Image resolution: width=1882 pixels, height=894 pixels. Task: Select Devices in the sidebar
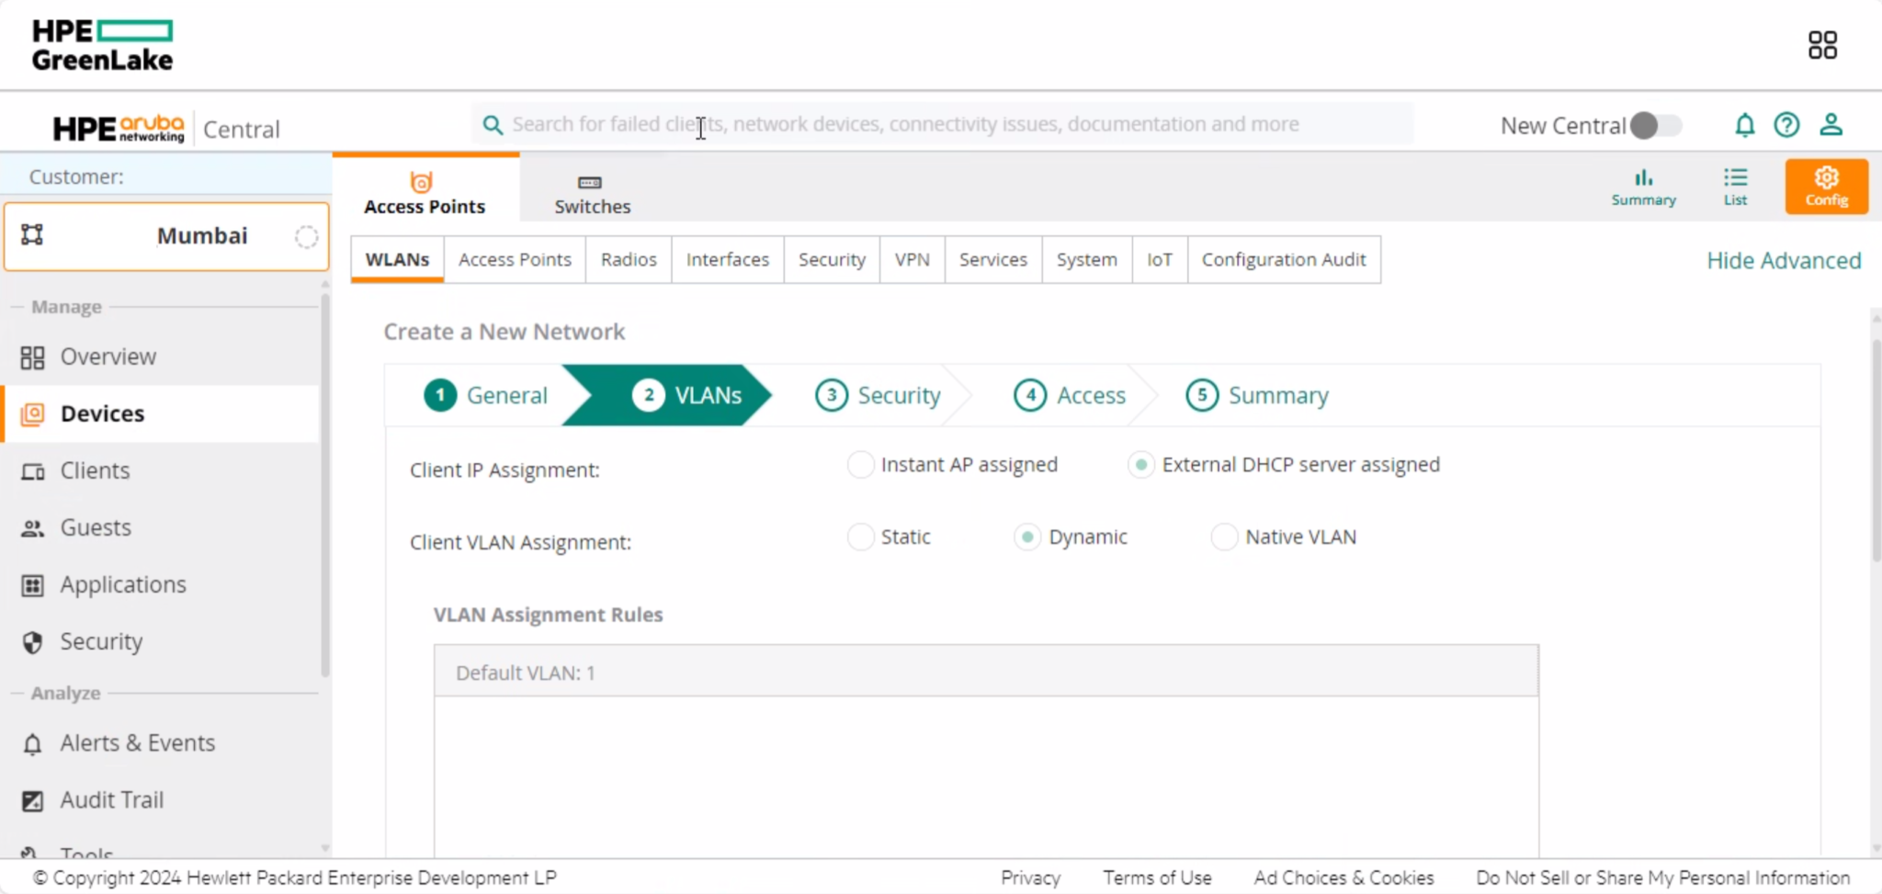click(101, 413)
